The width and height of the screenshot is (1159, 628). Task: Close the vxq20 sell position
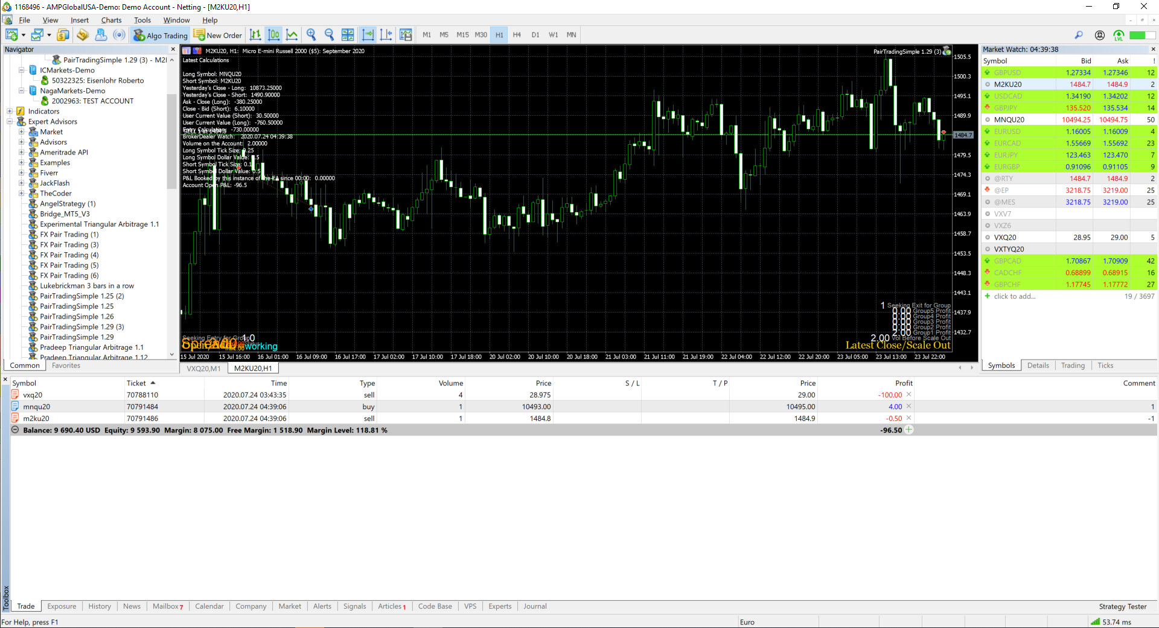click(908, 395)
